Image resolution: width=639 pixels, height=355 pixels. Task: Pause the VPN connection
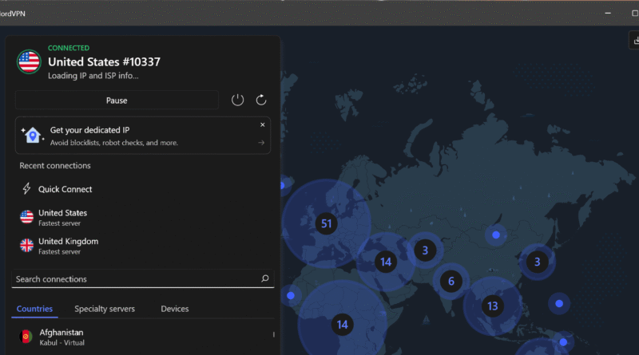tap(117, 101)
